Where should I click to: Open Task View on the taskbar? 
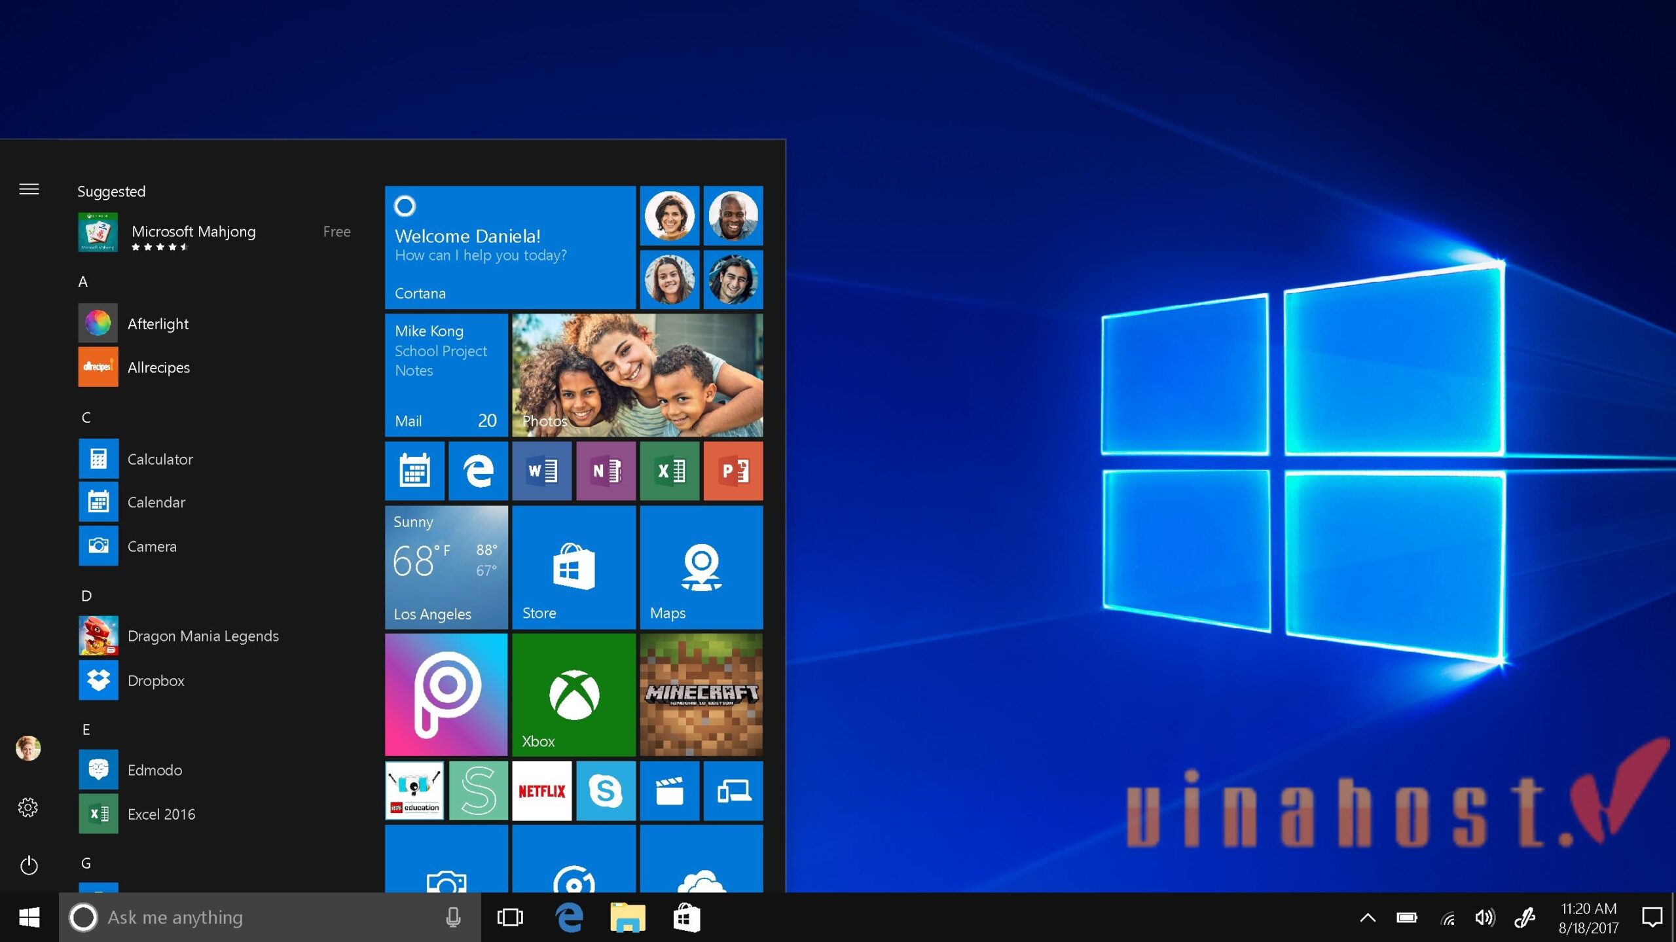(510, 917)
